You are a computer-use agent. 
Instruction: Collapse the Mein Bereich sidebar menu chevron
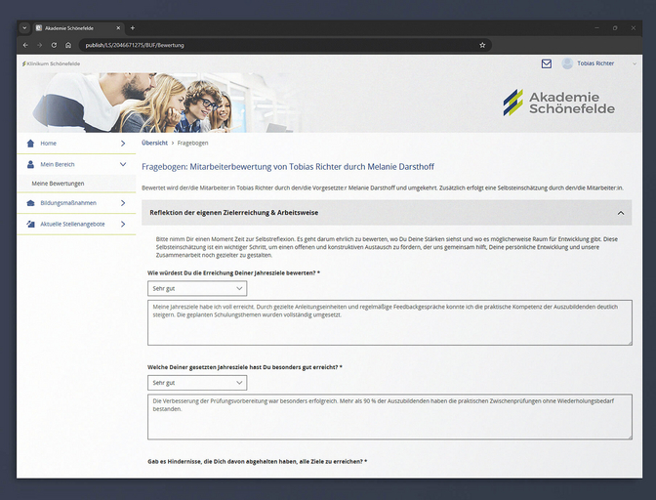[x=122, y=164]
